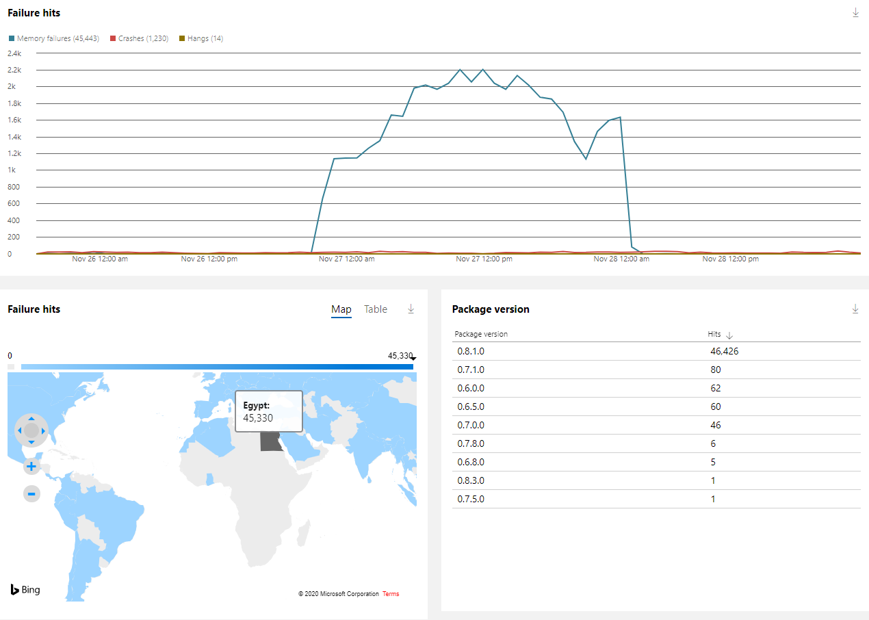Click Nov 26 12:00 am axis label
The width and height of the screenshot is (869, 620).
[100, 259]
